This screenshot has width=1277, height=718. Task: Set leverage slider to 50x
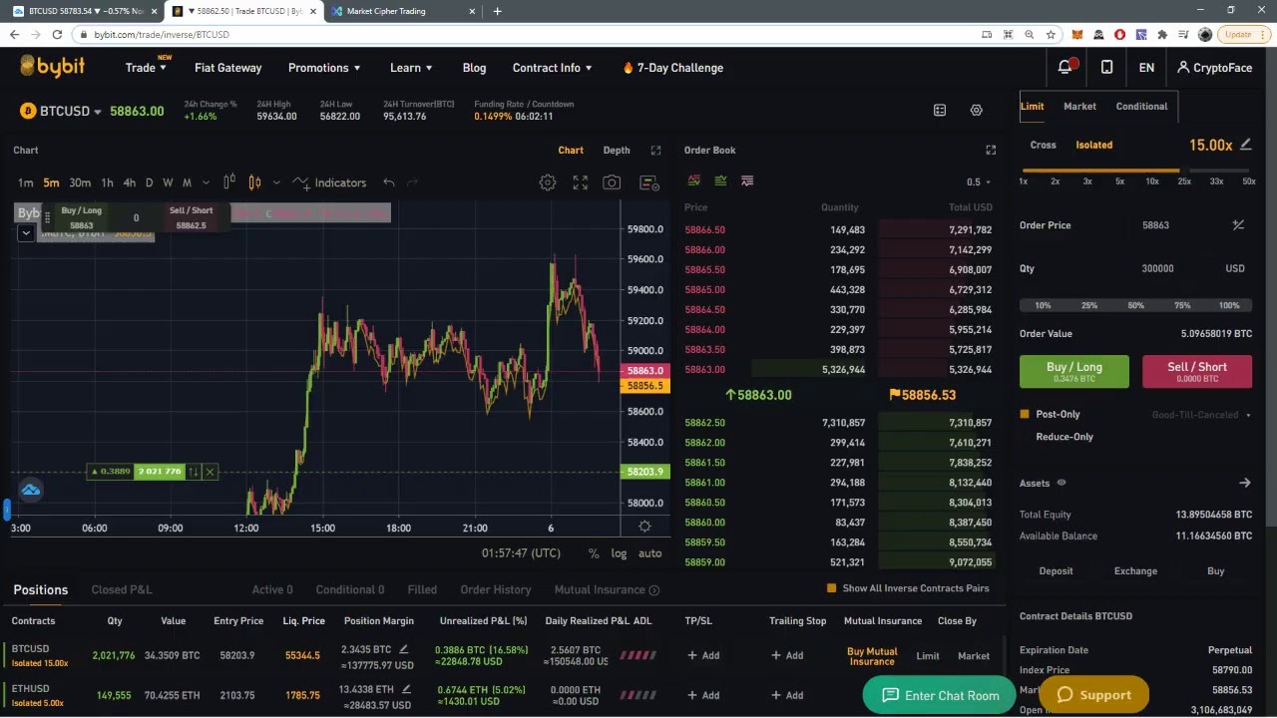tap(1248, 181)
